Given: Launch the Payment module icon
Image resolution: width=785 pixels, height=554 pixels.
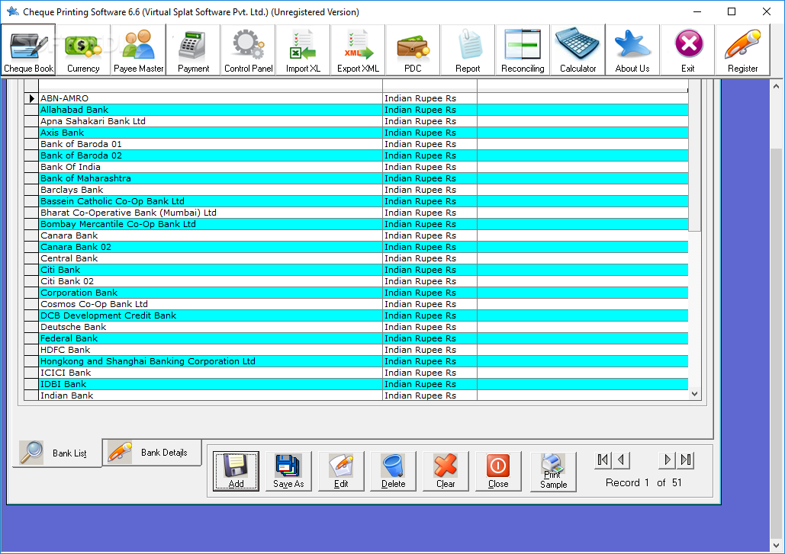Looking at the screenshot, I should (x=193, y=50).
